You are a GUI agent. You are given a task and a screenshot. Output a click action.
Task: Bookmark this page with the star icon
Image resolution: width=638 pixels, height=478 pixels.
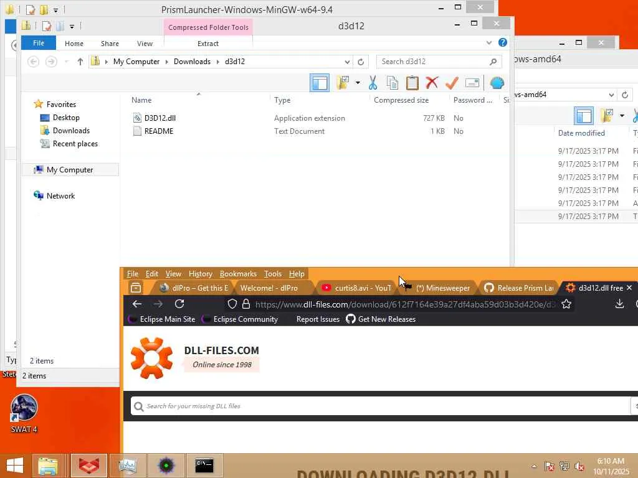(x=566, y=304)
